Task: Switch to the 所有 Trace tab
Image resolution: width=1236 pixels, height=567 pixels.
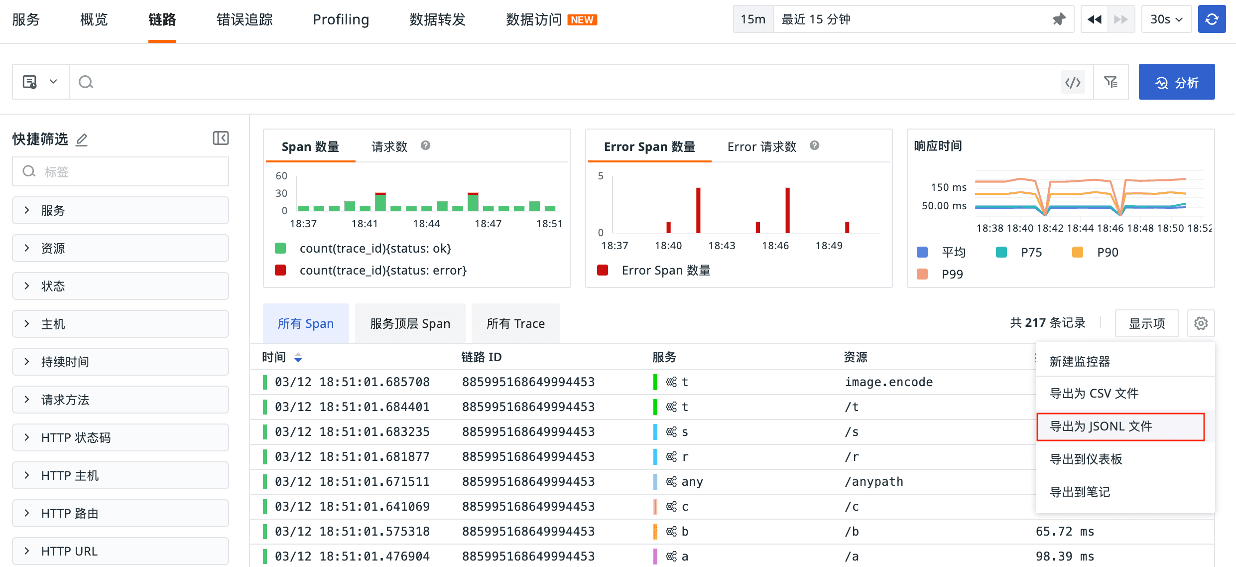Action: point(515,324)
